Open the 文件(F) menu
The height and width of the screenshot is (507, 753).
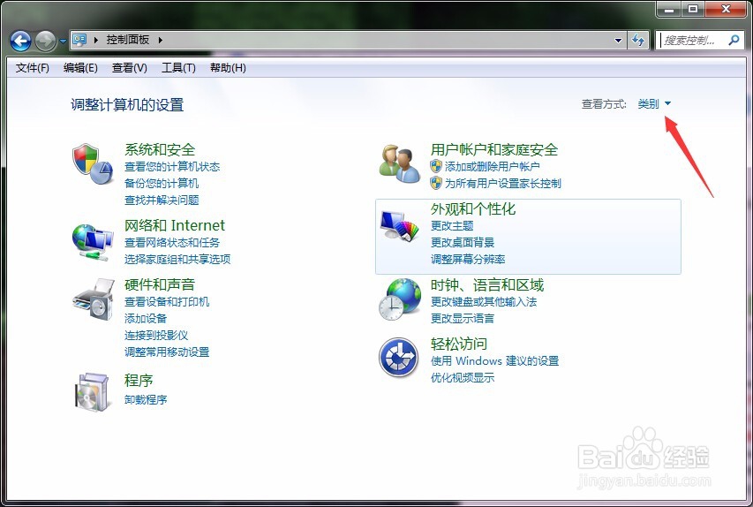(32, 68)
